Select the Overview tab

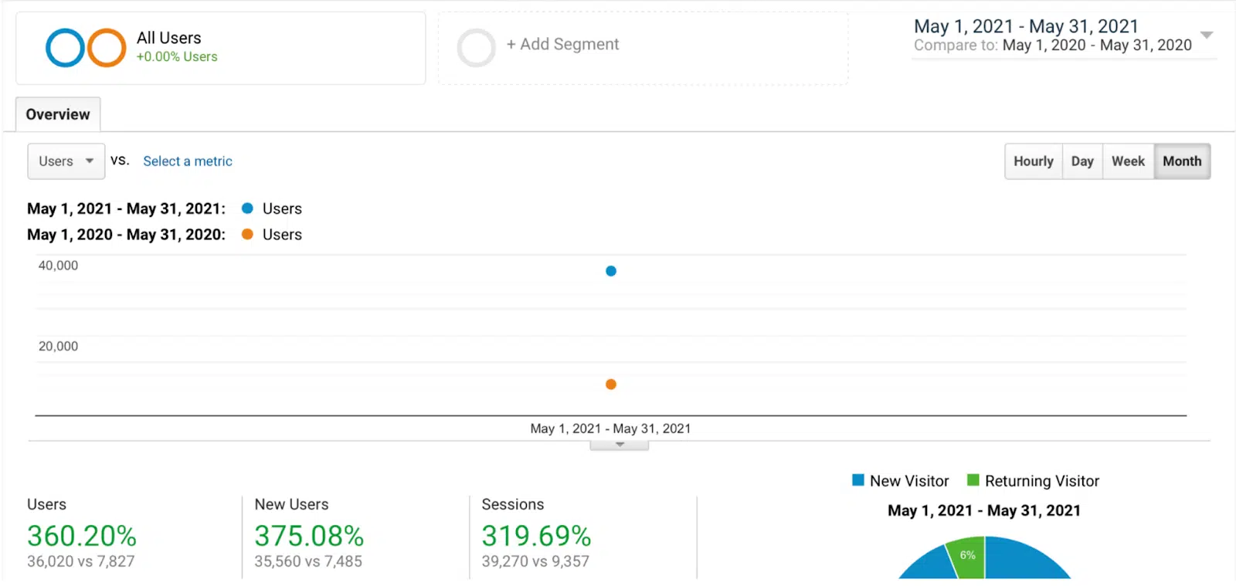coord(58,114)
